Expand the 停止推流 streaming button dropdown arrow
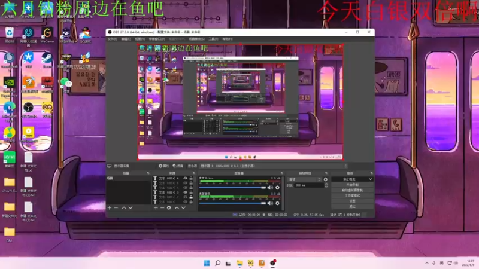This screenshot has width=479, height=269. point(370,179)
